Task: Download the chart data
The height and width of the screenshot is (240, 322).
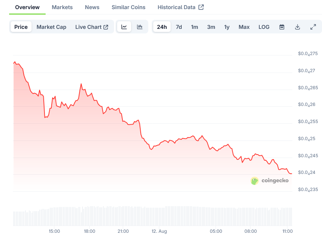Action: point(297,27)
